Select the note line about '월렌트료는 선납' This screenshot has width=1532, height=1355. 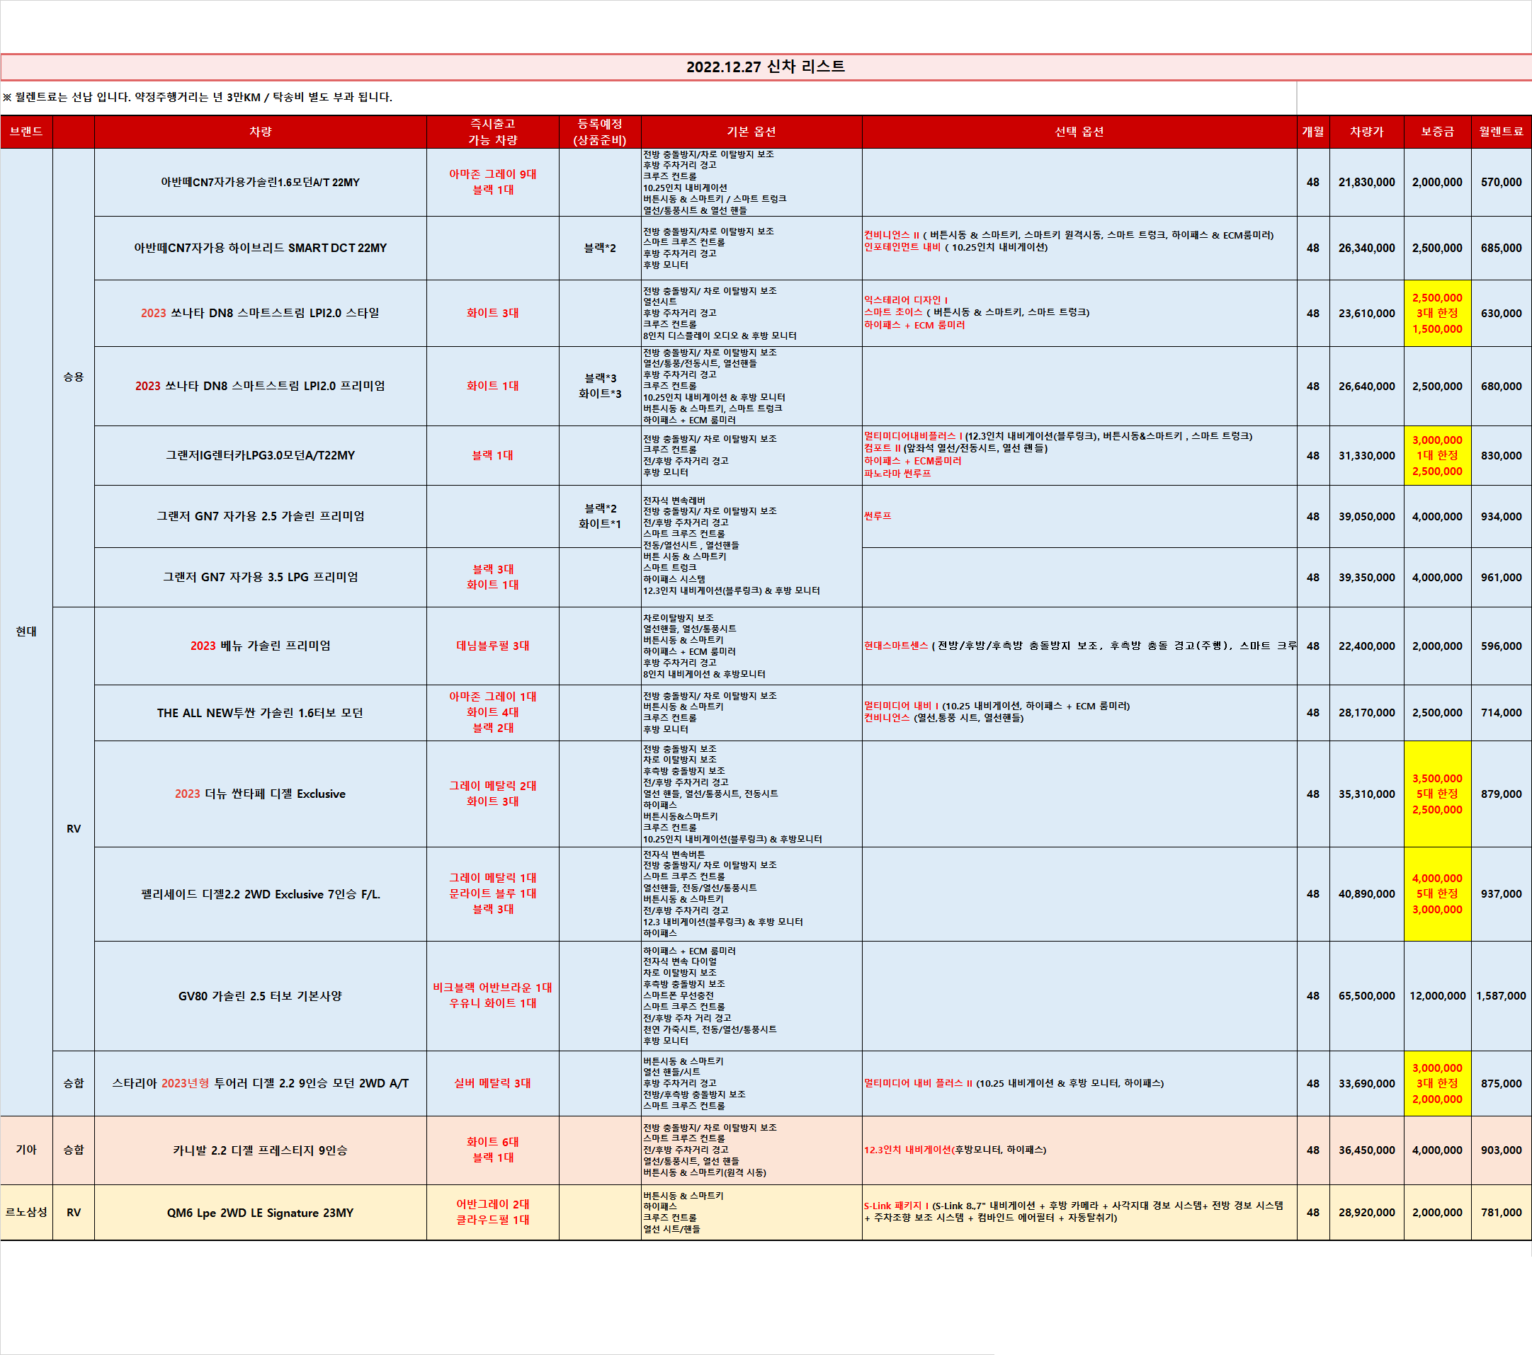[197, 98]
